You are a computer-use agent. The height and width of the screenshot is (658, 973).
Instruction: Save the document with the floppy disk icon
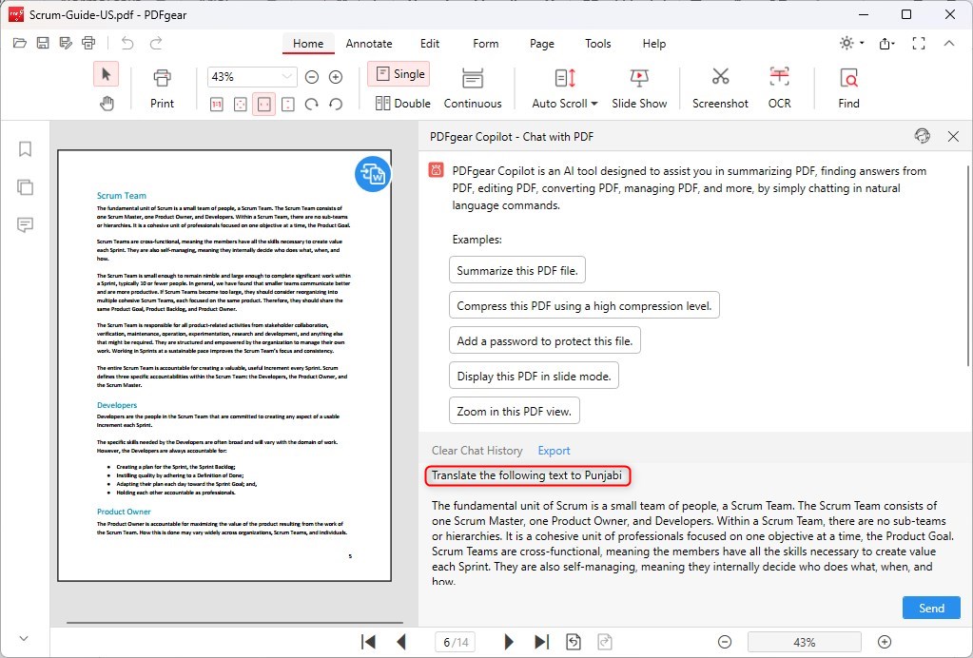coord(42,43)
